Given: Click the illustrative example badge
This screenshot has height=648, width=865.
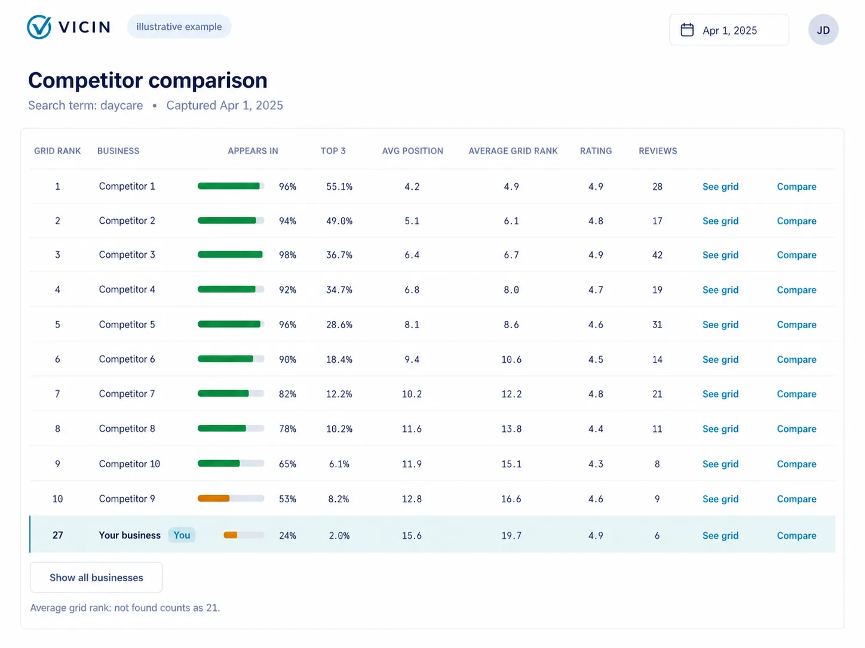Looking at the screenshot, I should point(179,27).
